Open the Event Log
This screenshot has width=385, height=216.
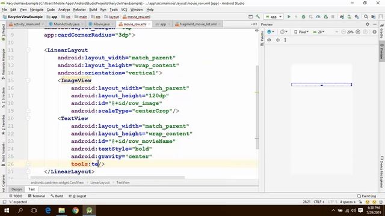tap(366, 196)
